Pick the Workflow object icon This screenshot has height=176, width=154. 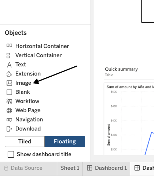[9, 101]
